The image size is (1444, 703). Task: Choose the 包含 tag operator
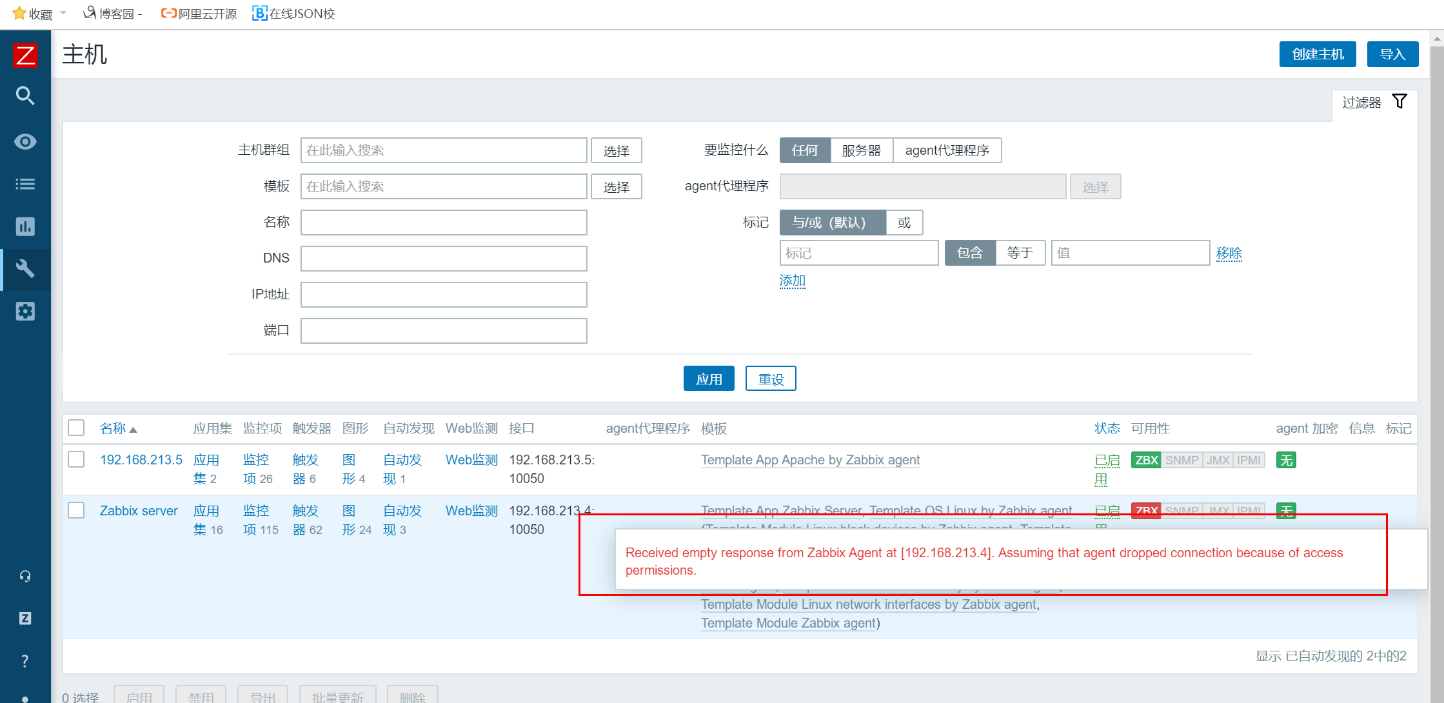(970, 253)
